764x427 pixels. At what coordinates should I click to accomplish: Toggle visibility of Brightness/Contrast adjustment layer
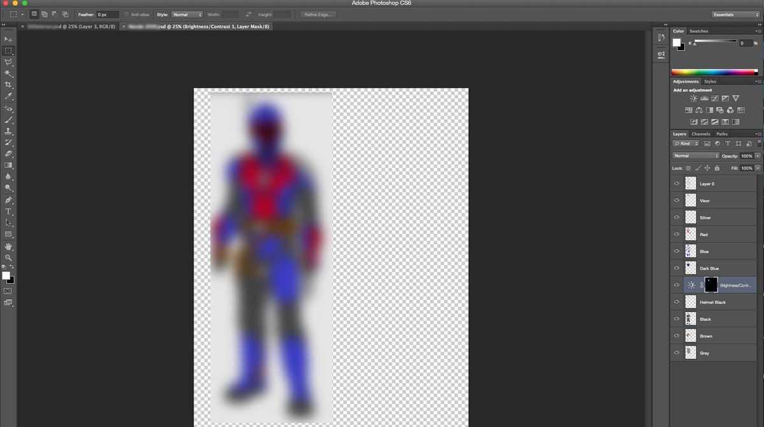pos(677,285)
